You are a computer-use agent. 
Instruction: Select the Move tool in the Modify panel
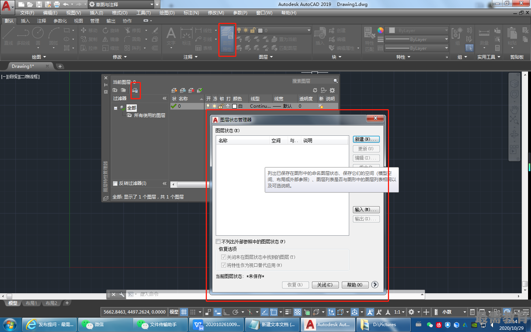click(89, 30)
